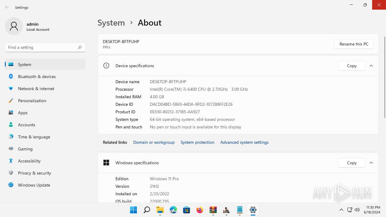Open Notepad from the taskbar
The width and height of the screenshot is (386, 217).
coord(240,210)
